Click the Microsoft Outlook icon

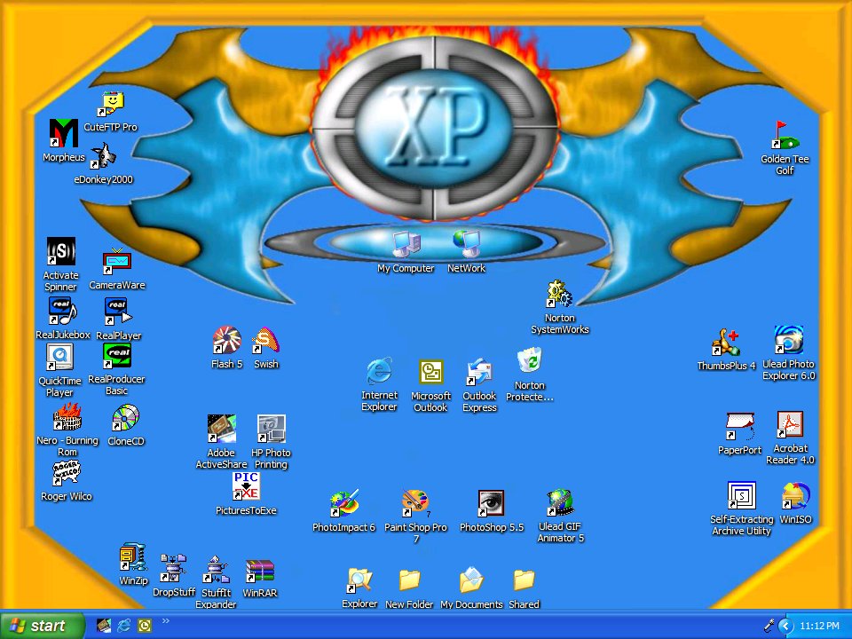(430, 373)
